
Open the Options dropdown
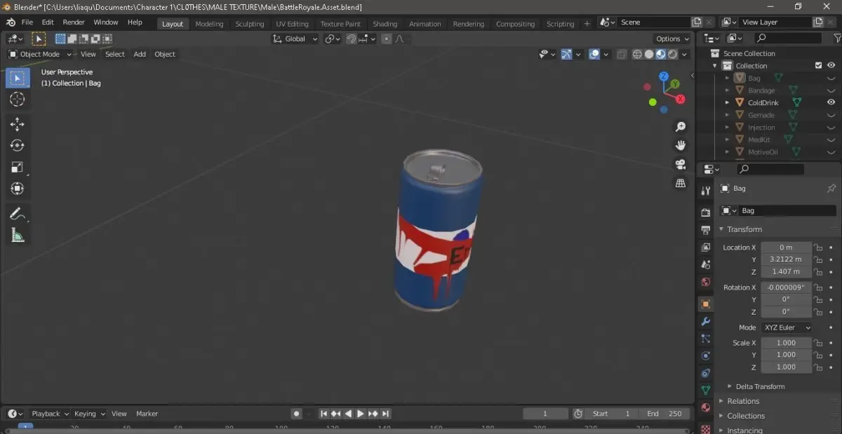point(672,39)
